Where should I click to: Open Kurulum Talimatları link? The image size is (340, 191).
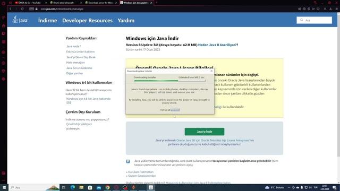coord(140,172)
